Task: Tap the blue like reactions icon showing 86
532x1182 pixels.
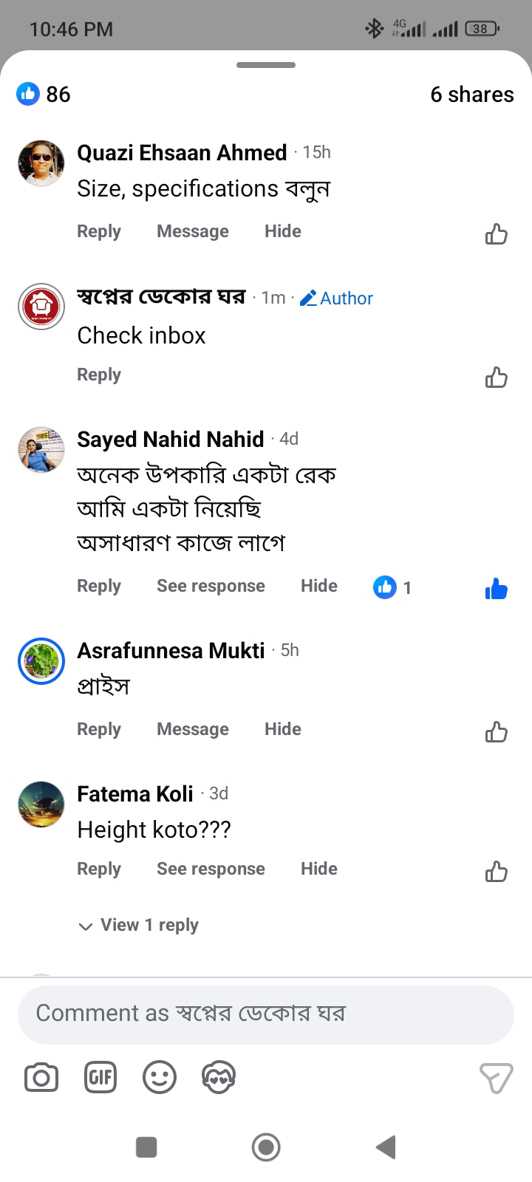Action: coord(28,94)
